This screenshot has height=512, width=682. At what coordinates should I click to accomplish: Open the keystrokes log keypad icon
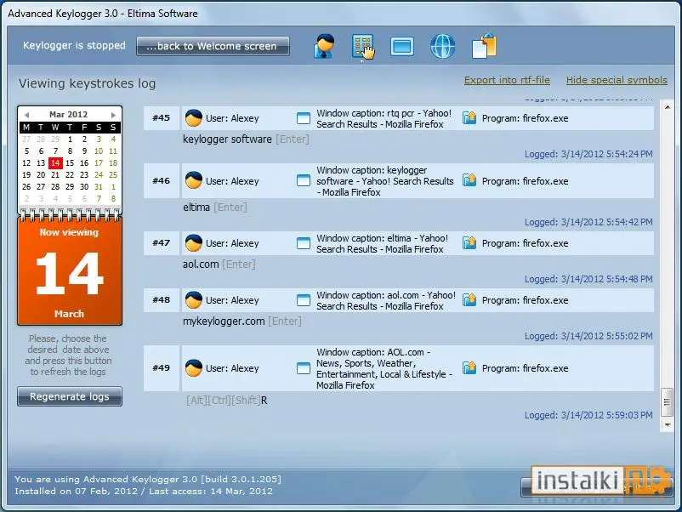tap(362, 46)
